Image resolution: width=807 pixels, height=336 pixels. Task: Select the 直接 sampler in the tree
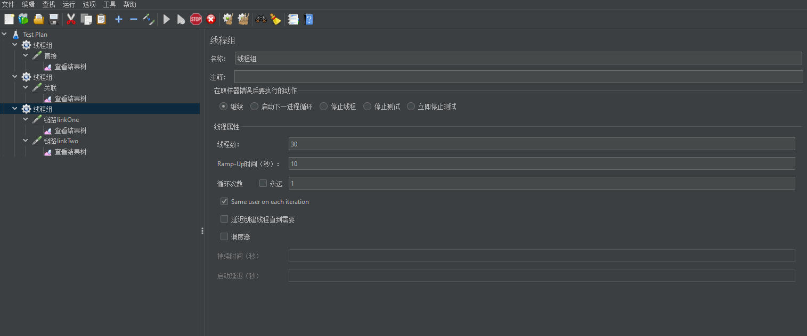pyautogui.click(x=50, y=56)
